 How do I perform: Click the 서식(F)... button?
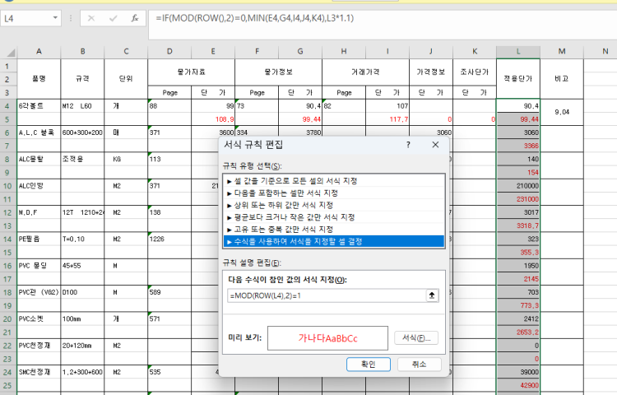point(416,338)
